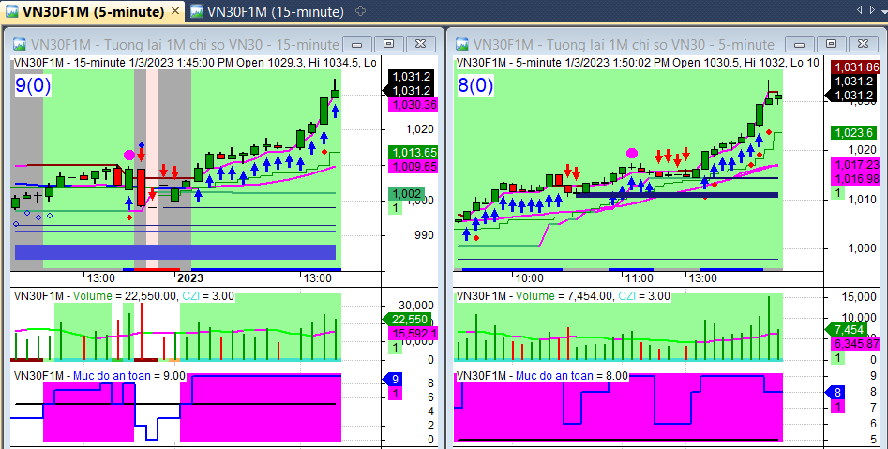
Task: Click the 5-minute window title bar text
Action: 624,44
